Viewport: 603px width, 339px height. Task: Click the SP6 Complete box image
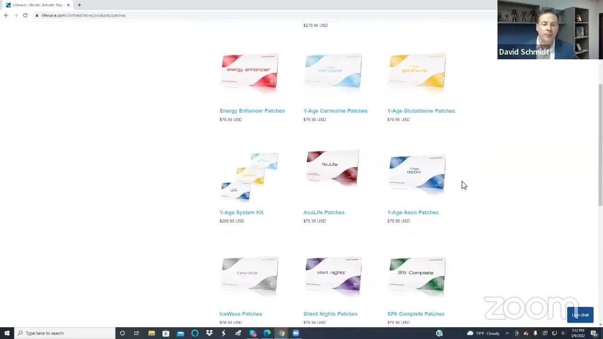tap(417, 275)
